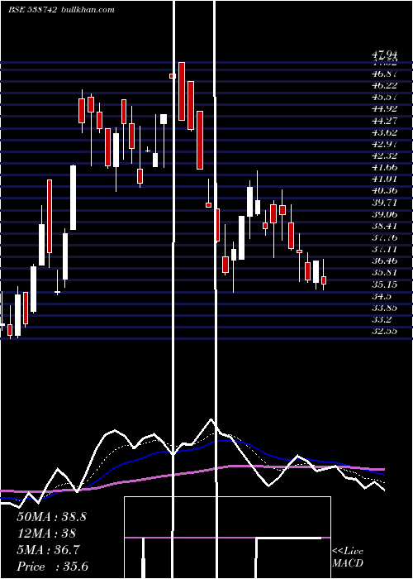Image resolution: width=413 pixels, height=579 pixels.
Task: Click the 41.66 price axis label
Action: click(x=385, y=167)
